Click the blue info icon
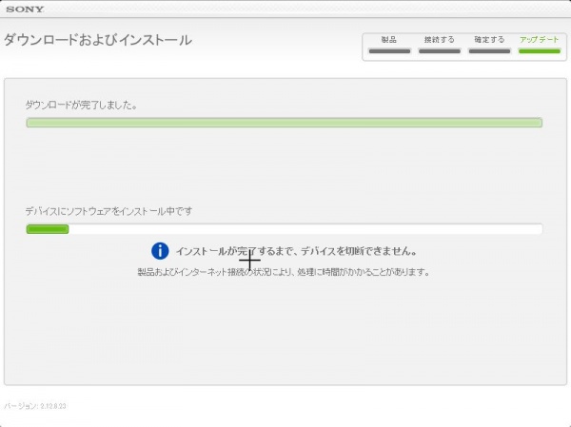 coord(160,250)
